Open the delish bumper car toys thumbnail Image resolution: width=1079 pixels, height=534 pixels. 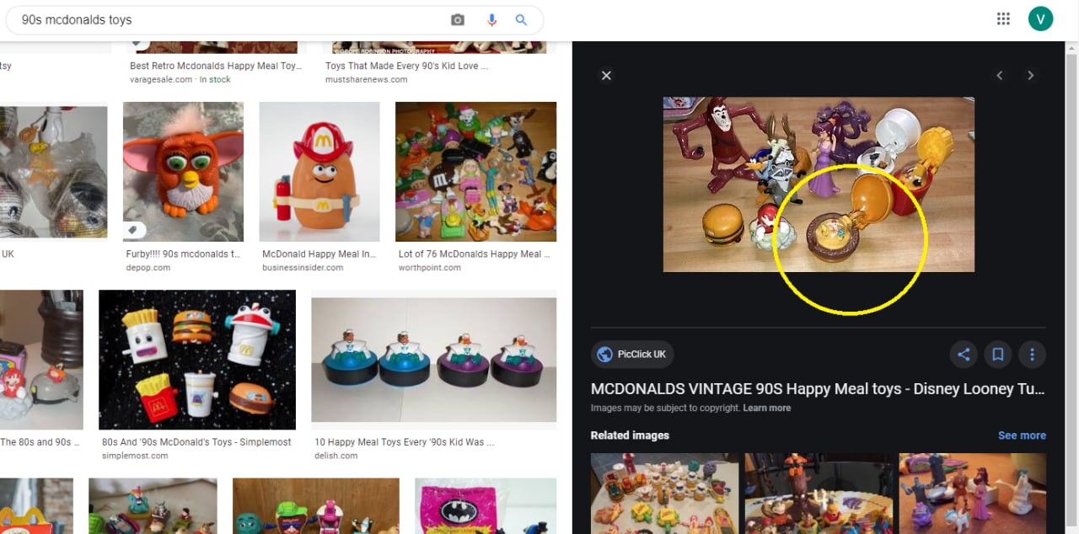433,360
